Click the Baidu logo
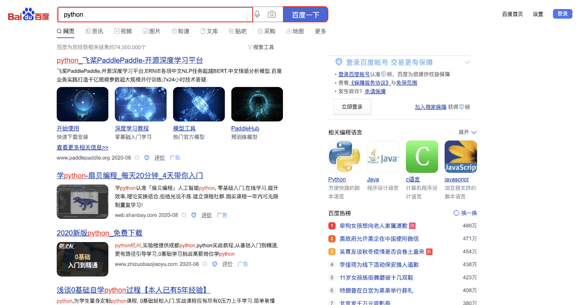582x305 pixels. click(x=28, y=14)
